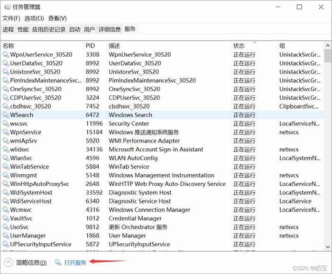Collapse details with 简略信息(D) button

pos(26,263)
